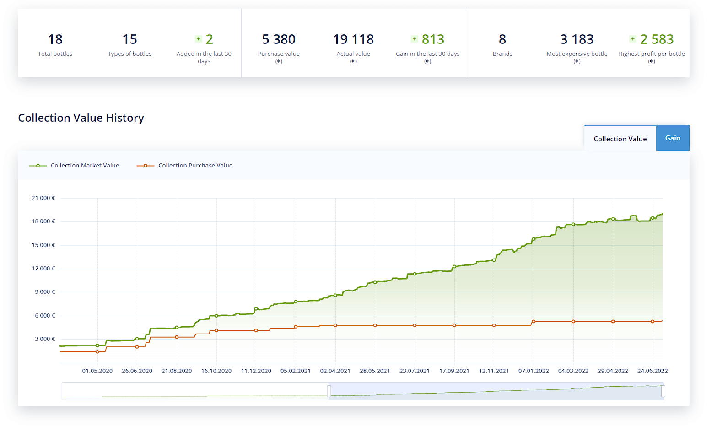The image size is (712, 426).
Task: Click the 3 000 € y-axis label
Action: pyautogui.click(x=45, y=339)
